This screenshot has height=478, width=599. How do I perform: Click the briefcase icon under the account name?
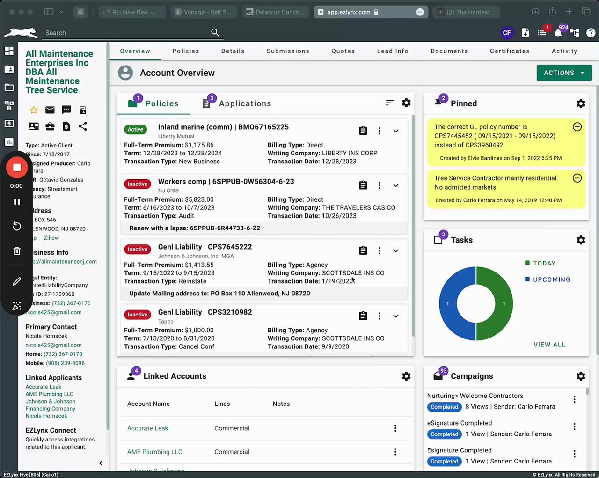click(50, 126)
